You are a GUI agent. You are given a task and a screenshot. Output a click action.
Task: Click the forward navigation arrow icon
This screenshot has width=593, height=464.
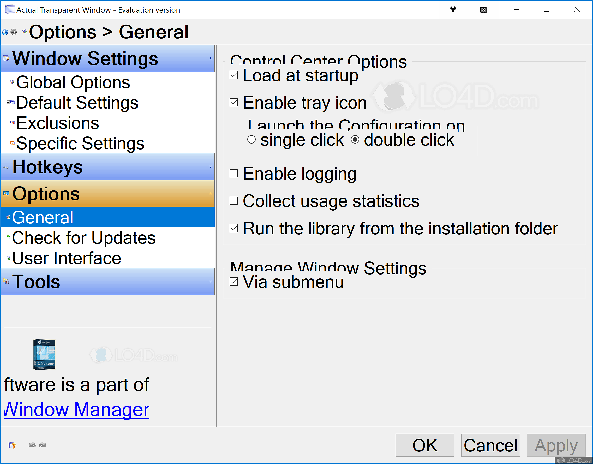point(14,32)
